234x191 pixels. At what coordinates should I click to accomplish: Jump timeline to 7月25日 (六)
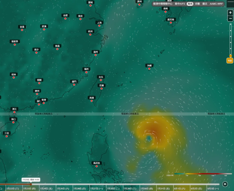coord(63,189)
